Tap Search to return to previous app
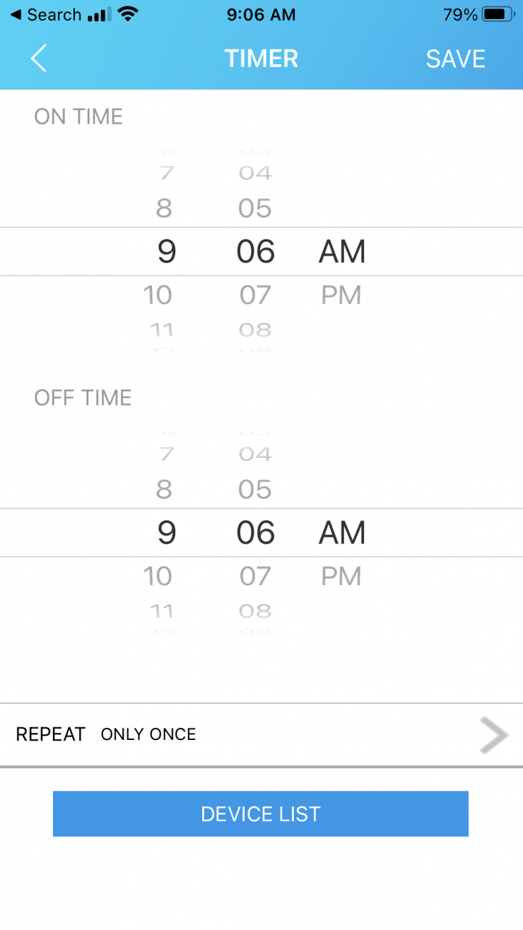Image resolution: width=523 pixels, height=930 pixels. coord(45,15)
